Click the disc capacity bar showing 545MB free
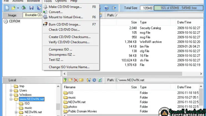The width and height of the screenshot is (206, 116). (178, 8)
